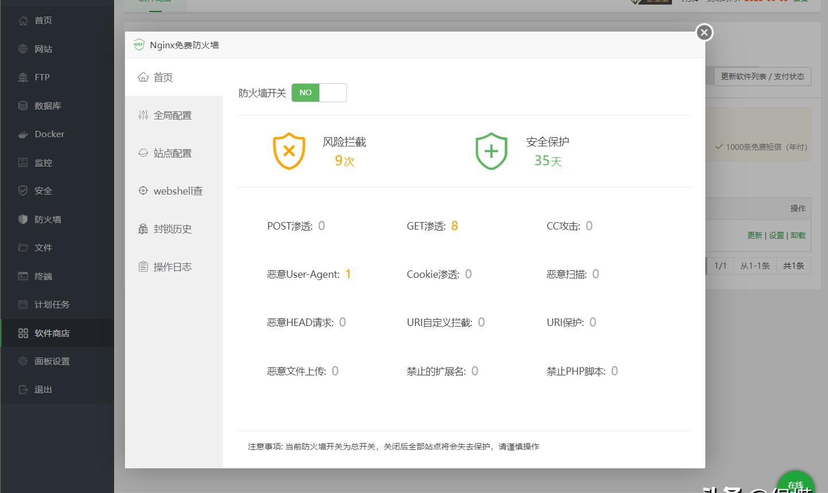
Task: Click the home icon in dialog 首页 tab
Action: pyautogui.click(x=143, y=77)
